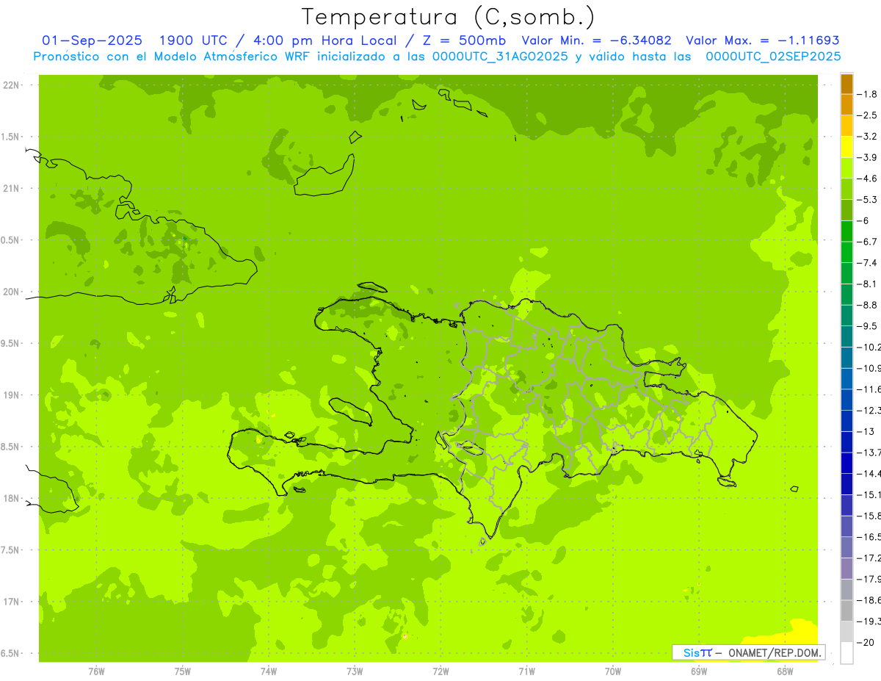Click the '72W' longitude label

441,671
